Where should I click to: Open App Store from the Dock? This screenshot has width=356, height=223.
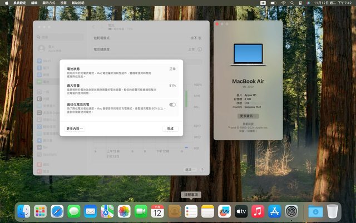pyautogui.click(x=274, y=211)
